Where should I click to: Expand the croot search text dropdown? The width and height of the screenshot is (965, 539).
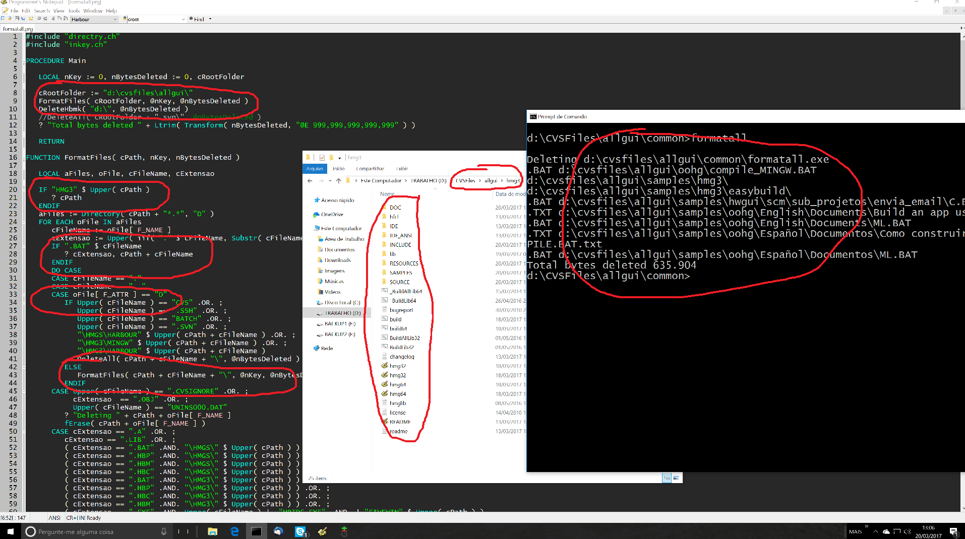[183, 19]
